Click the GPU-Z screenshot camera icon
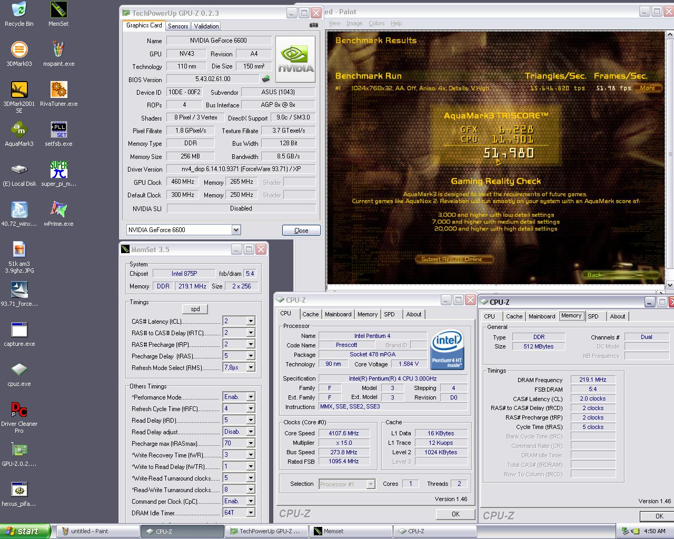The width and height of the screenshot is (674, 539). pyautogui.click(x=313, y=25)
